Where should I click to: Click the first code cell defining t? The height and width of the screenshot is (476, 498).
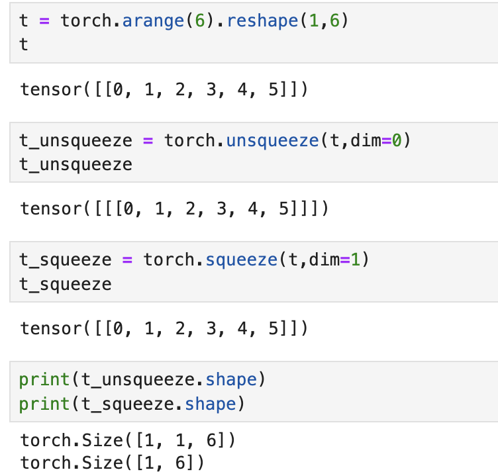pos(254,32)
